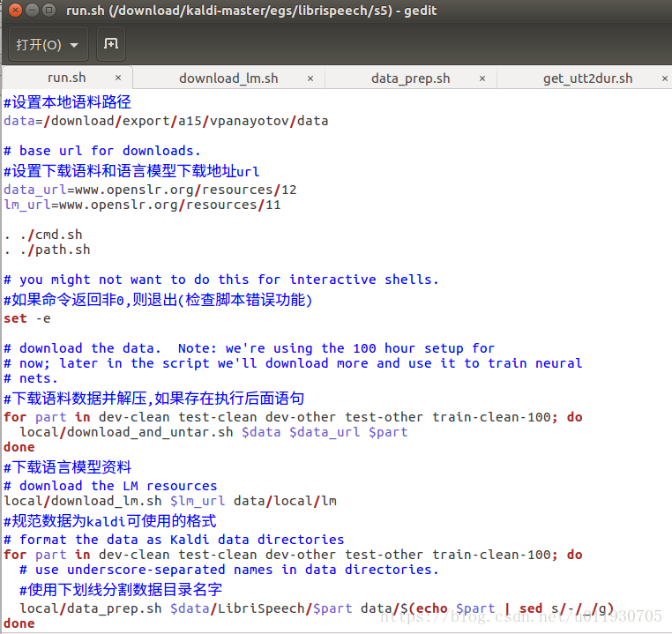Click the comment about interactive shells
Viewport: 672px width, 634px height.
(x=221, y=280)
